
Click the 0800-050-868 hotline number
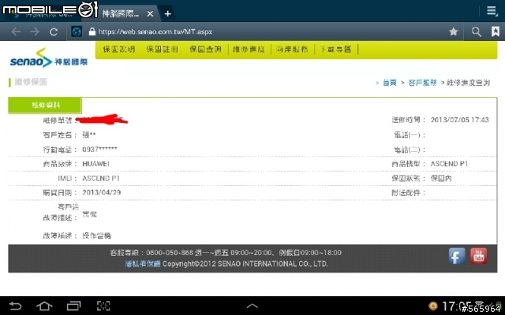tap(170, 253)
